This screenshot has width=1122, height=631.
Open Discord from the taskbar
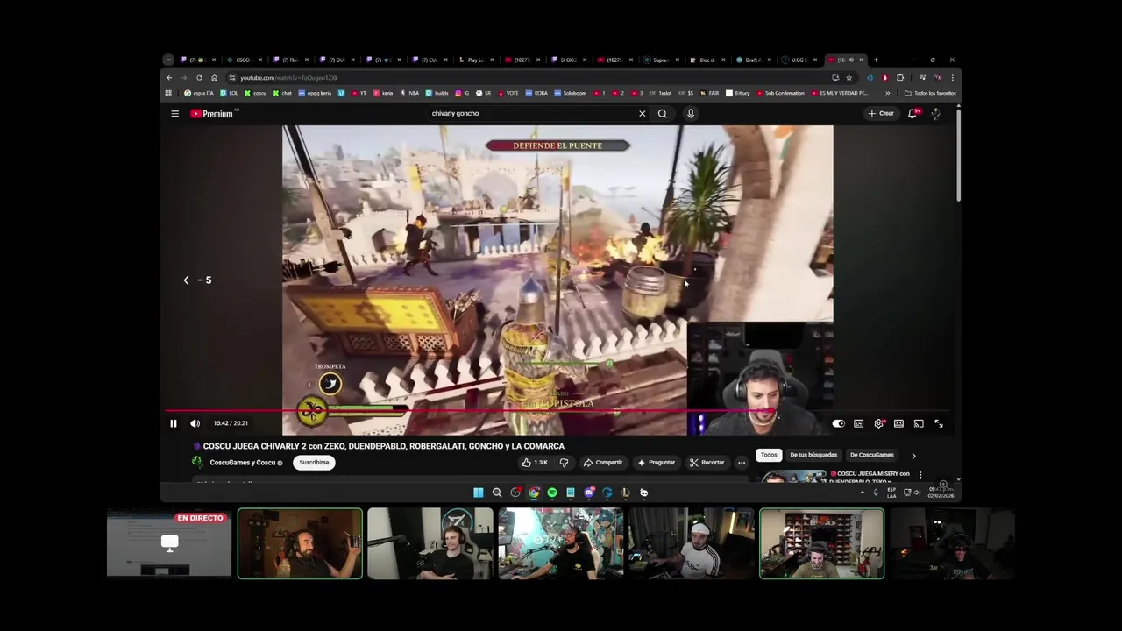coord(589,493)
